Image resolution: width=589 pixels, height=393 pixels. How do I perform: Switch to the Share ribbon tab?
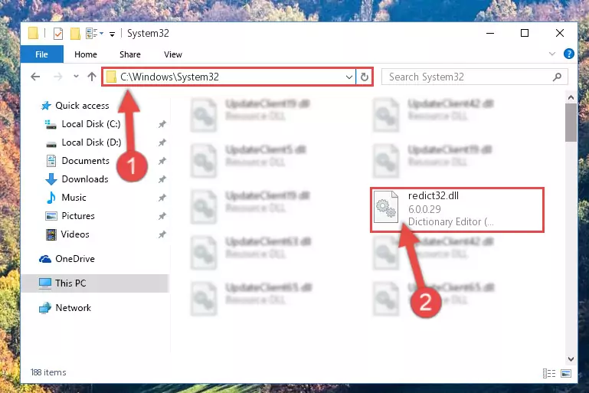[x=130, y=54]
